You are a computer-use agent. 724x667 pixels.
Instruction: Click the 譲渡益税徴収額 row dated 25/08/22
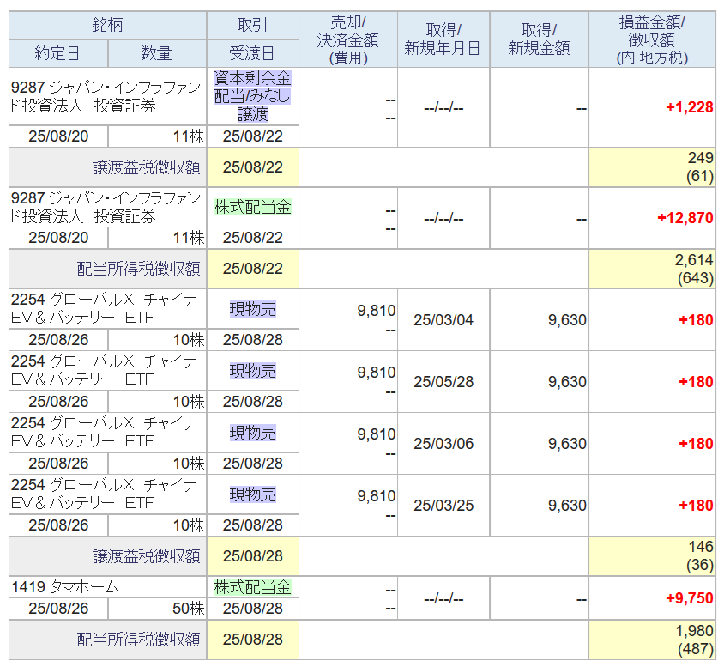pyautogui.click(x=362, y=167)
